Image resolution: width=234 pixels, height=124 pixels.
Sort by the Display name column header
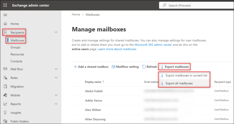(x=93, y=82)
